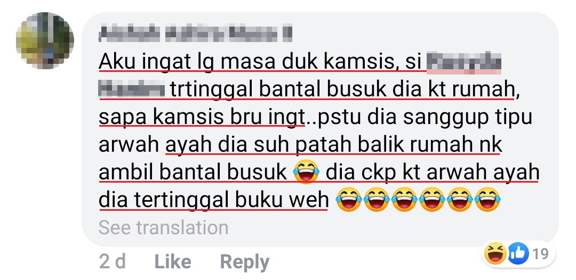Click "See translation" under the comment

(164, 228)
